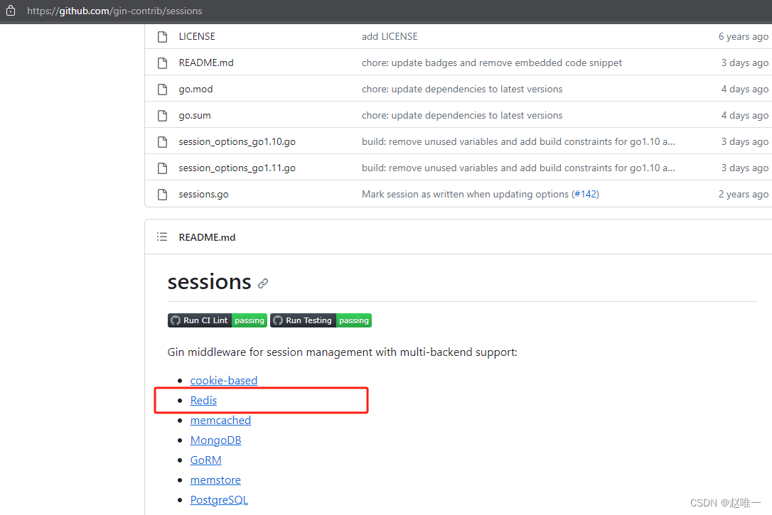Click the anchor link icon next to sessions heading
This screenshot has width=772, height=515.
click(263, 283)
